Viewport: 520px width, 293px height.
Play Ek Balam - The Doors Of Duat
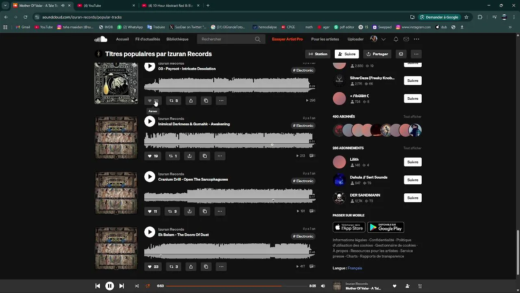tap(150, 232)
